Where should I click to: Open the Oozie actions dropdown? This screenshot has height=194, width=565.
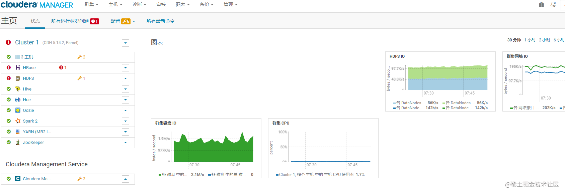pyautogui.click(x=126, y=111)
